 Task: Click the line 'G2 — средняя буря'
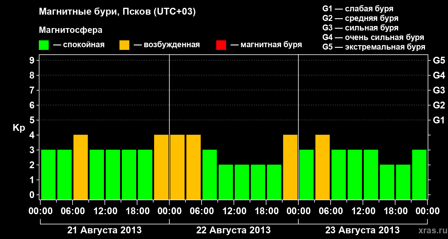point(360,18)
